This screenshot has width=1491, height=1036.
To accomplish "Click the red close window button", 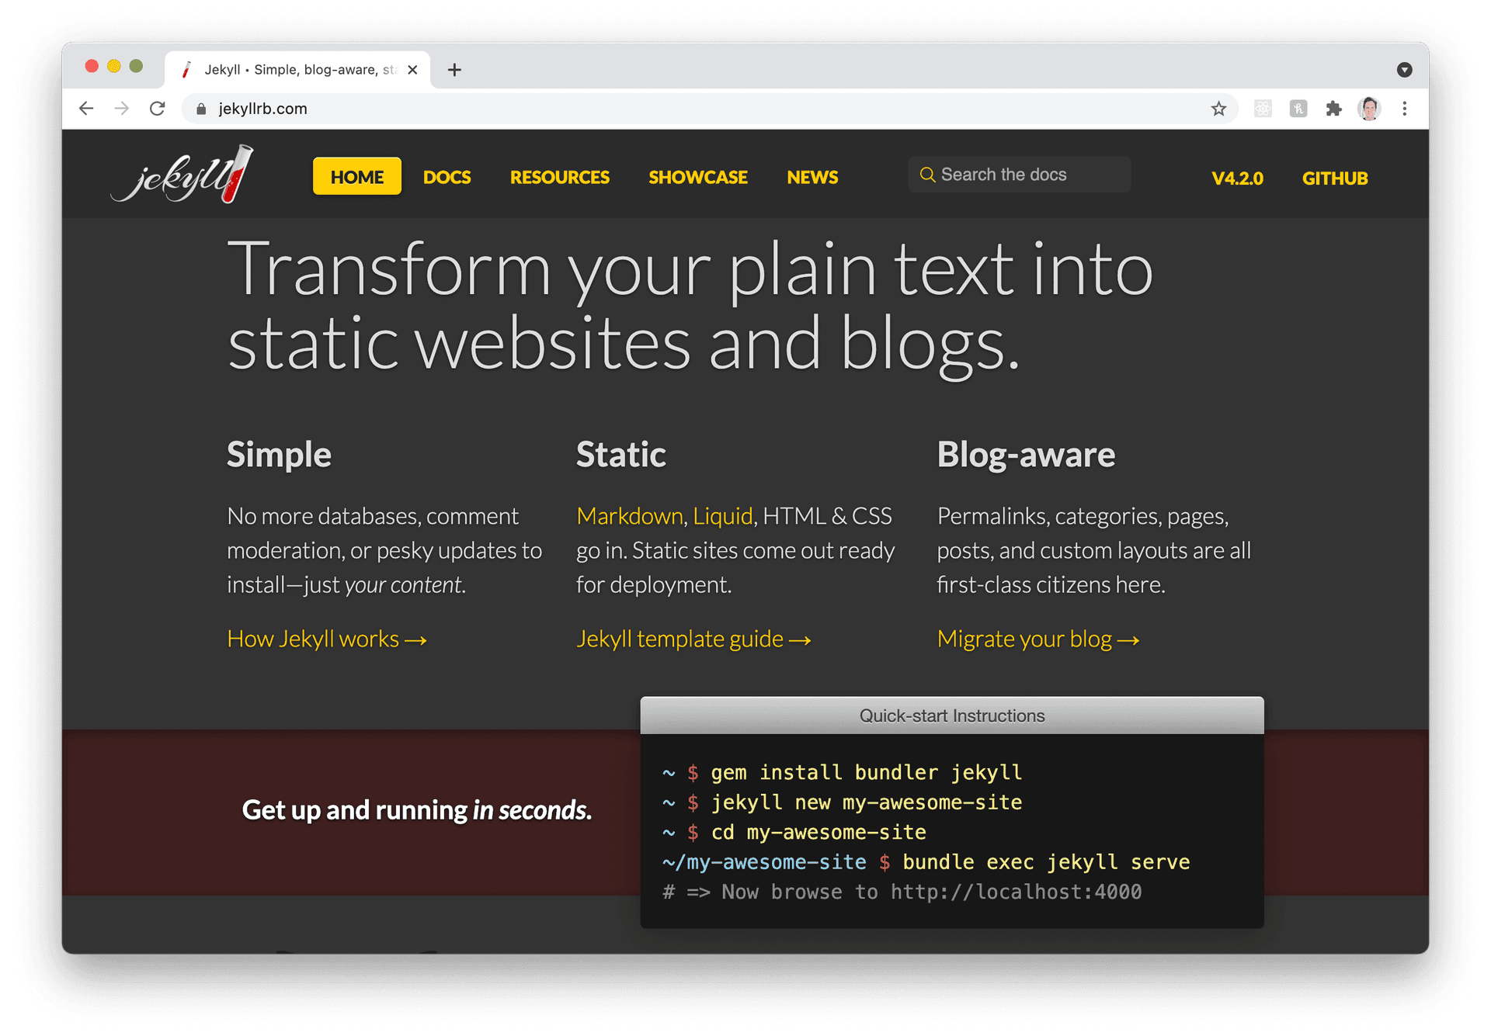I will coord(92,66).
